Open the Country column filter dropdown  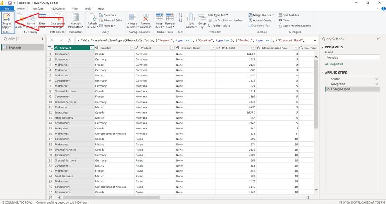[x=132, y=48]
